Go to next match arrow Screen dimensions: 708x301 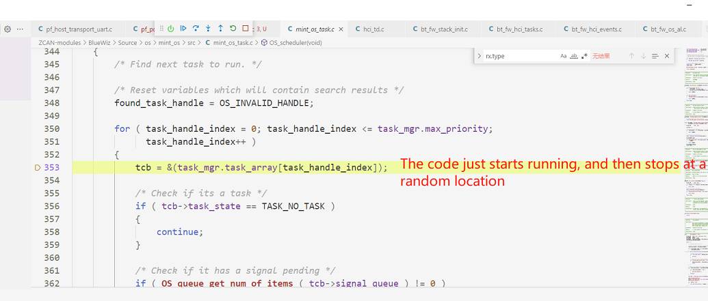pos(644,57)
